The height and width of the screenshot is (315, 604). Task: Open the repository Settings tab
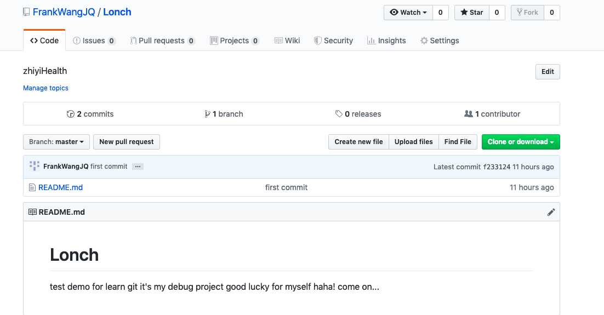pos(440,41)
